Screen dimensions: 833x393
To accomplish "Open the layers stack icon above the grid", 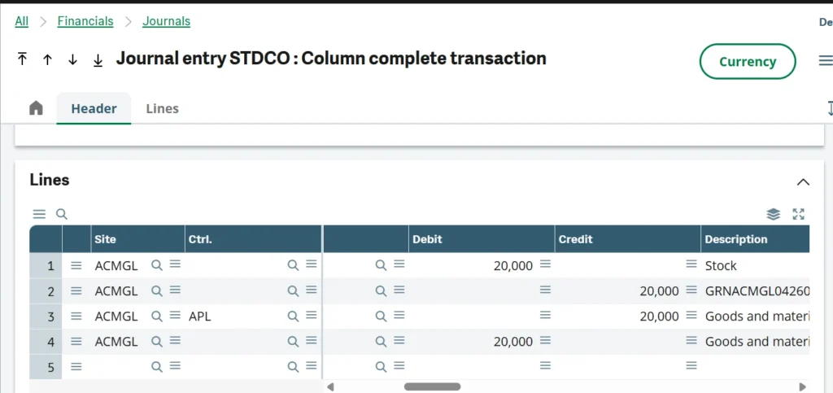I will coord(773,214).
